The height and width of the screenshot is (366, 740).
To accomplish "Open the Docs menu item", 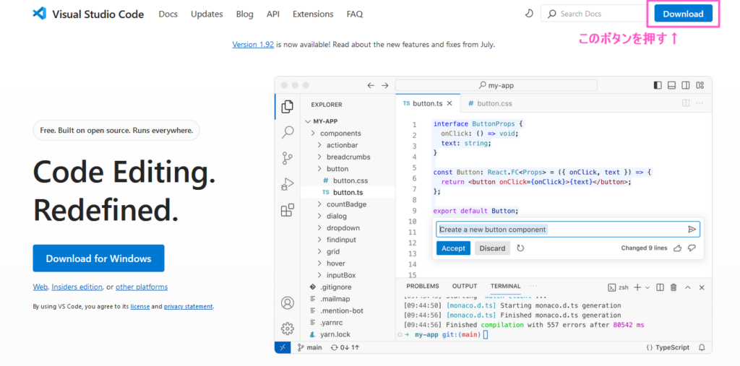I will point(168,14).
